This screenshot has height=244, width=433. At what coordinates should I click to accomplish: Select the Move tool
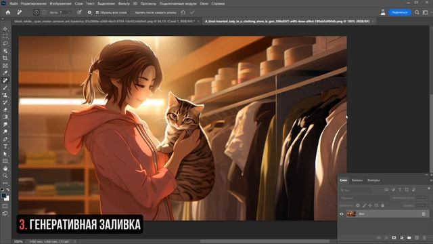[x=5, y=29]
